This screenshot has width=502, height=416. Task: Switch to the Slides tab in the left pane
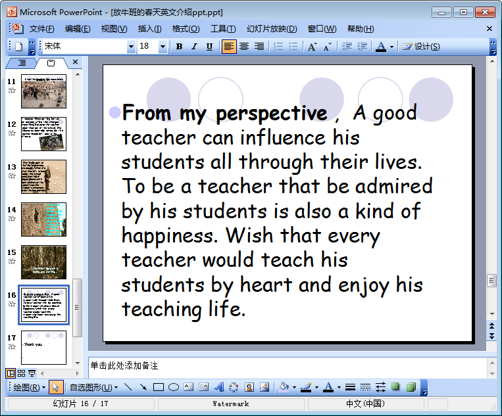coord(51,63)
